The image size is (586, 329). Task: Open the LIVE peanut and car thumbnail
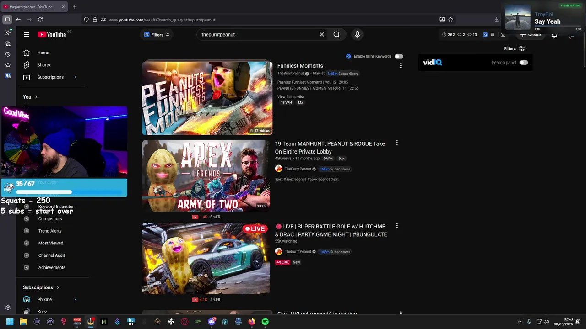pos(206,258)
